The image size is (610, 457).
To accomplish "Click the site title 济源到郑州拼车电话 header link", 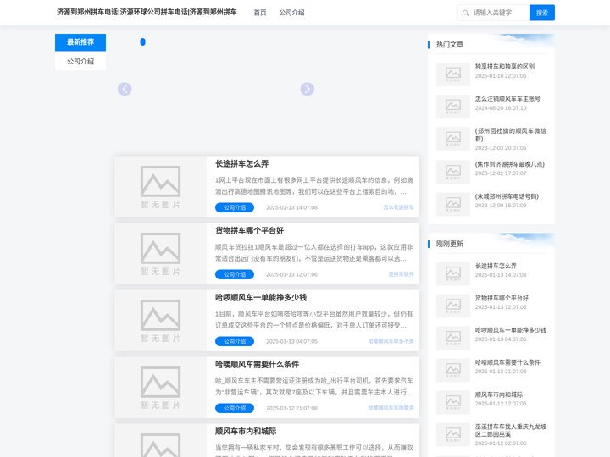I will point(147,12).
